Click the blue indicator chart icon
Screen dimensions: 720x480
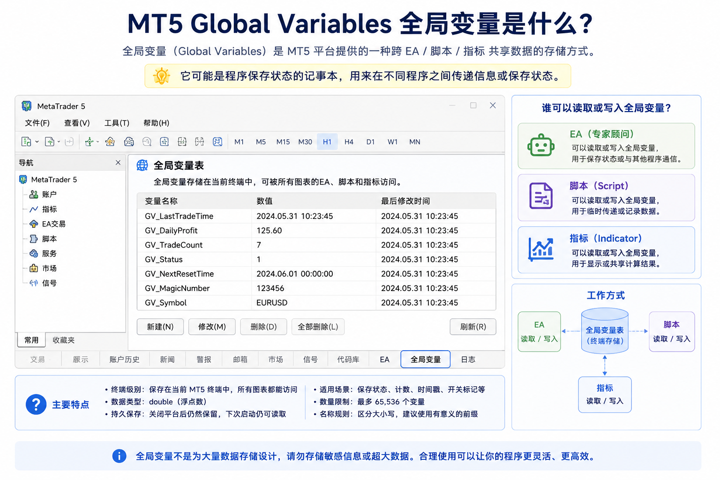click(541, 248)
